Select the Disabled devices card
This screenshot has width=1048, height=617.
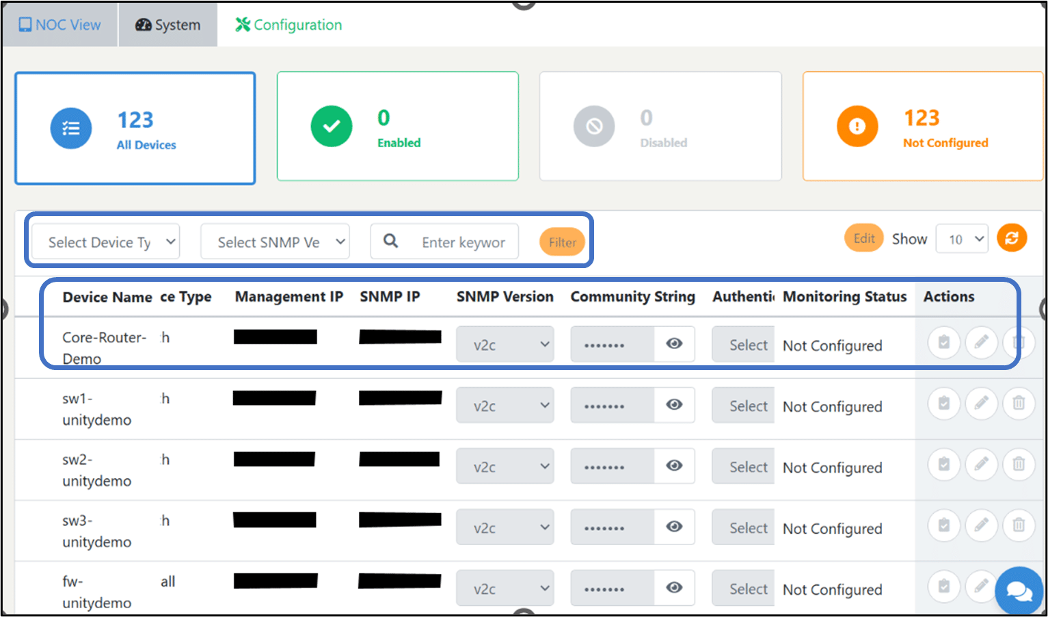[x=660, y=127]
